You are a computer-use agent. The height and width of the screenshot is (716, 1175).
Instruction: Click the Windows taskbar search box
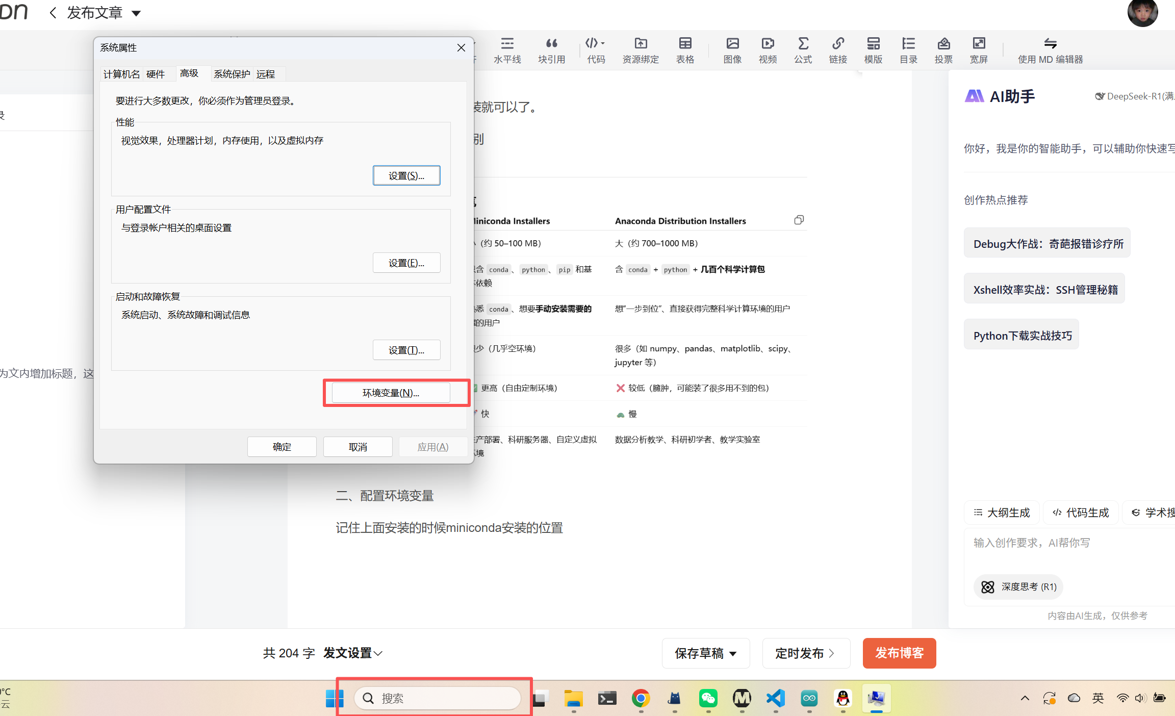tap(438, 698)
